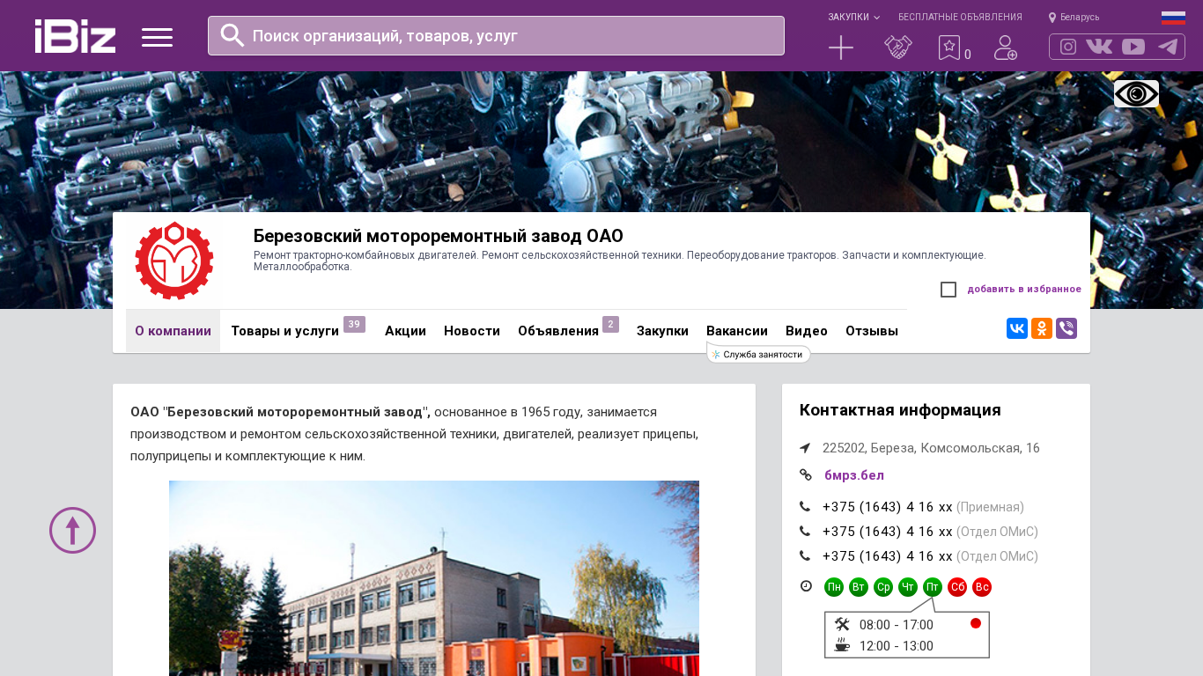Open the hamburger main menu

point(157,37)
